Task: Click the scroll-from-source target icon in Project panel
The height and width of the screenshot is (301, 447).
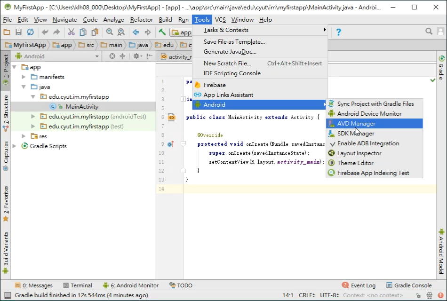Action: (x=112, y=56)
